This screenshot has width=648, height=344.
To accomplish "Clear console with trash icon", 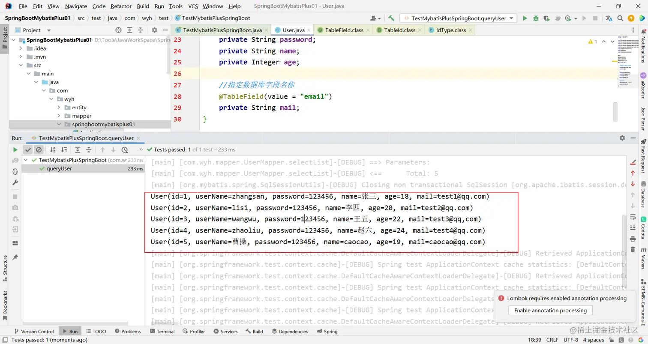I will [x=633, y=249].
